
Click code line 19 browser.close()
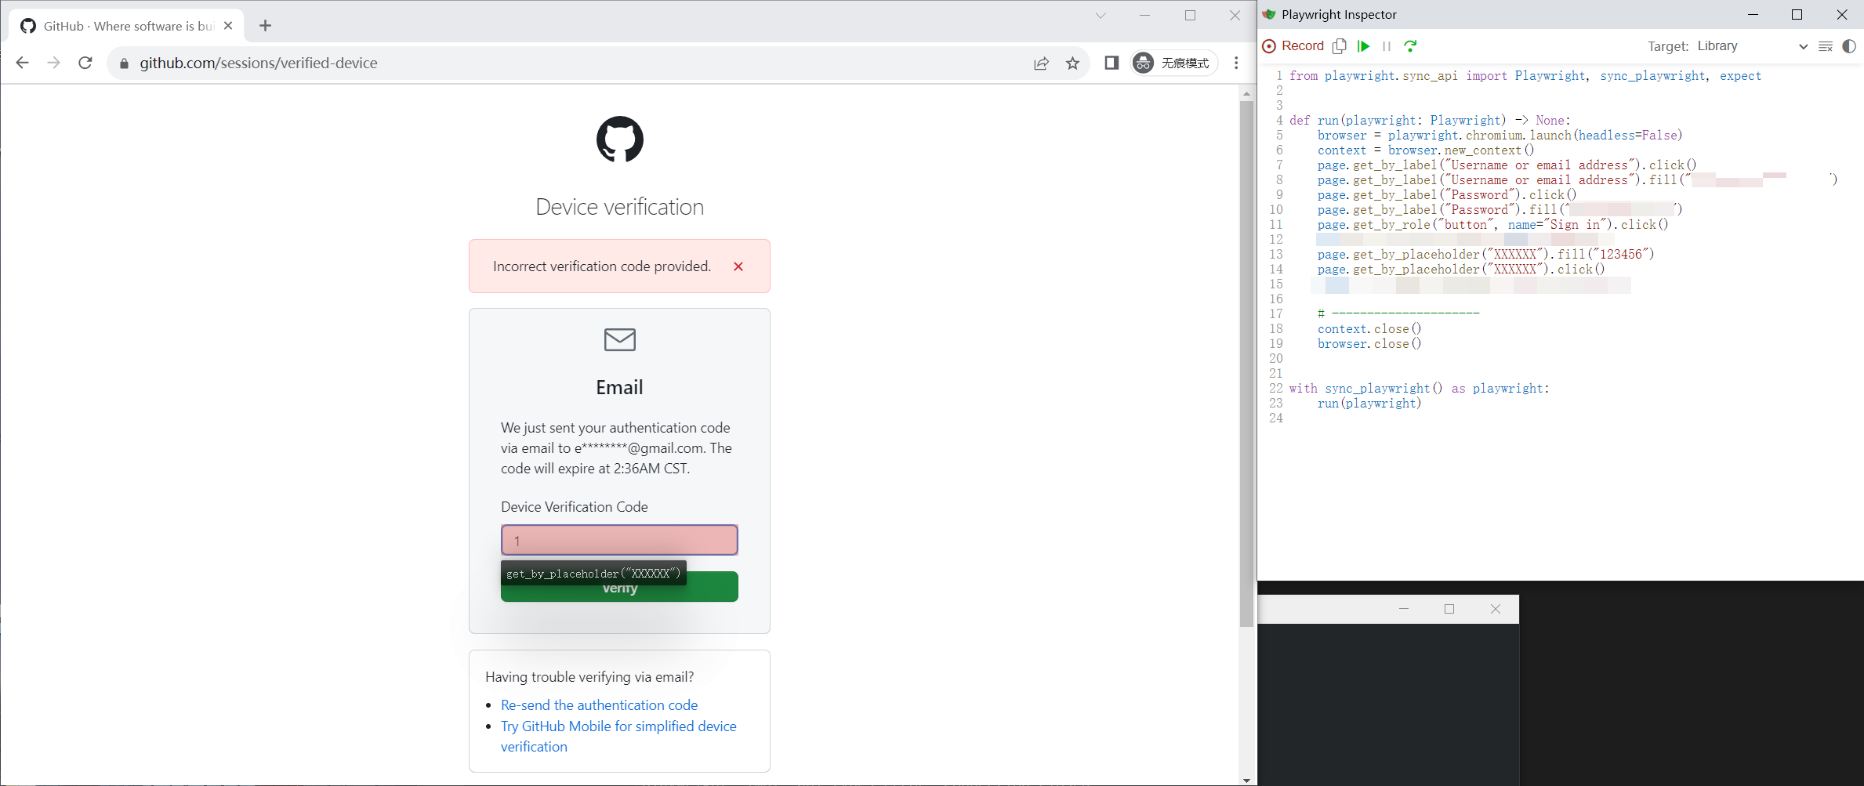point(1369,344)
